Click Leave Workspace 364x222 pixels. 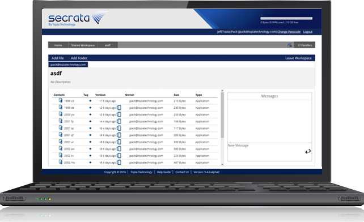coord(298,58)
